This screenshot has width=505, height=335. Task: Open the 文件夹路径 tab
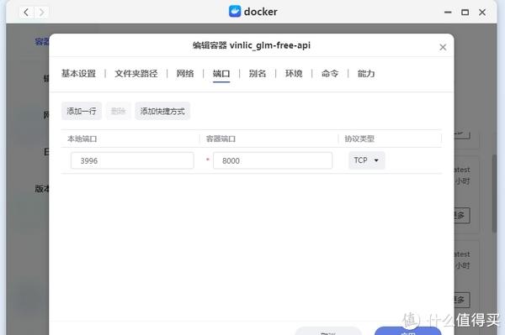(x=136, y=74)
